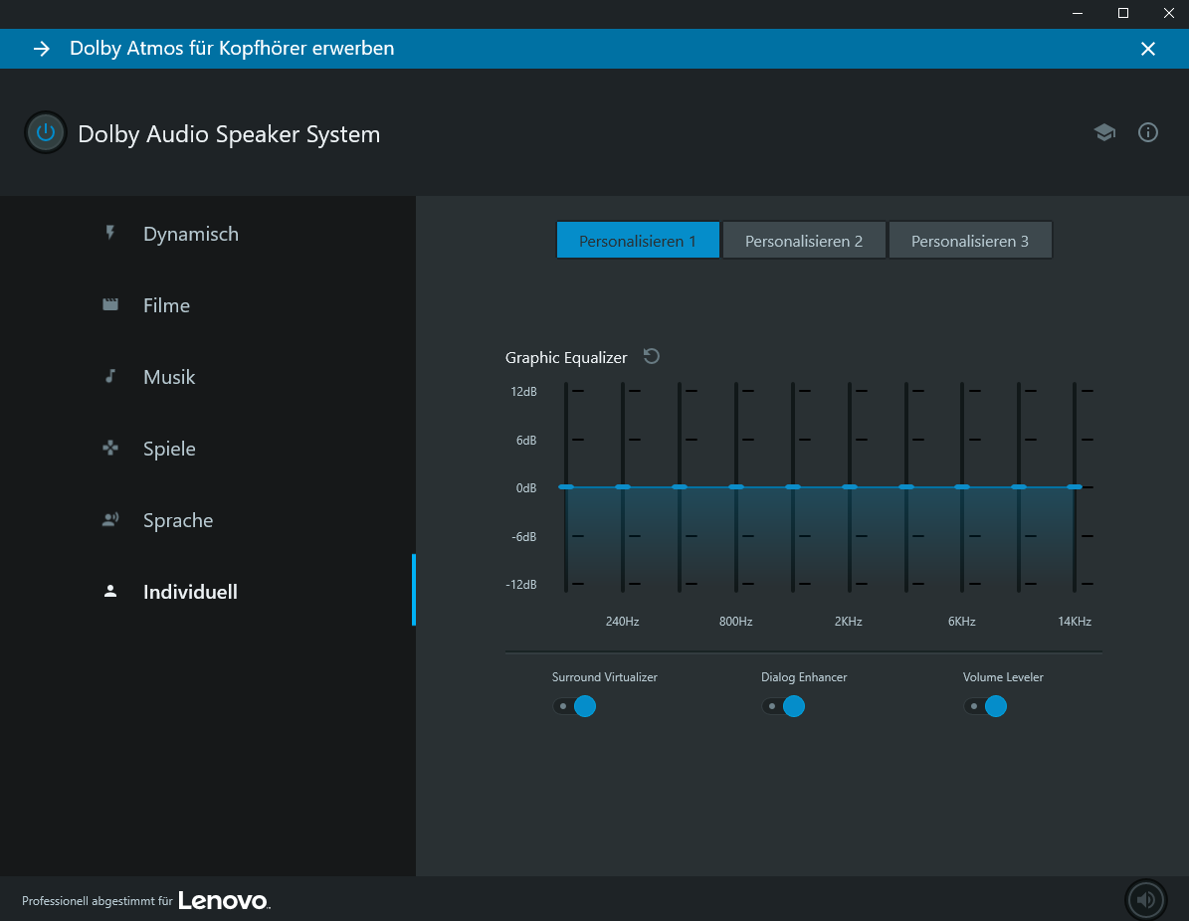This screenshot has height=921, width=1189.
Task: Click the 14KHz equalizer slider handle
Action: (1075, 486)
